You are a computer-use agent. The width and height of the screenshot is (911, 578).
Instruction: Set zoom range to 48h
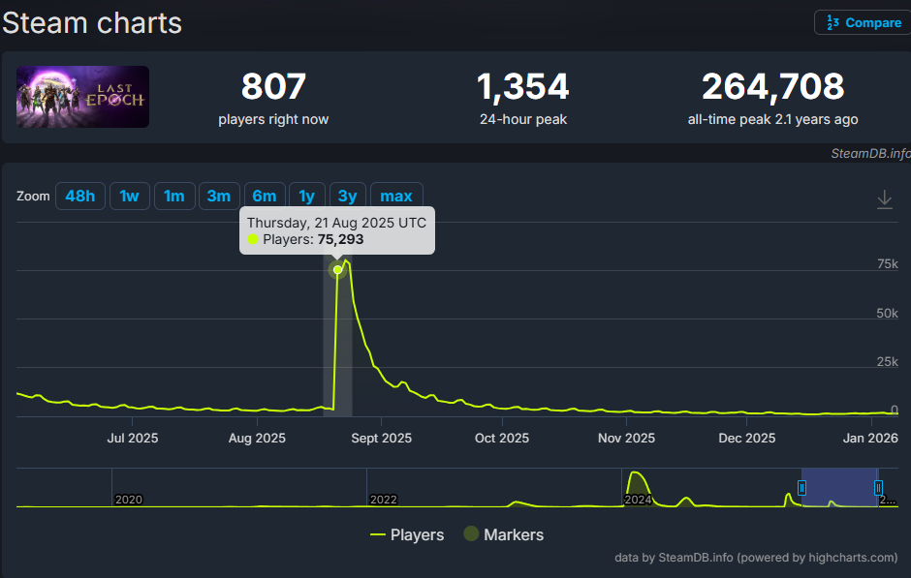[79, 196]
